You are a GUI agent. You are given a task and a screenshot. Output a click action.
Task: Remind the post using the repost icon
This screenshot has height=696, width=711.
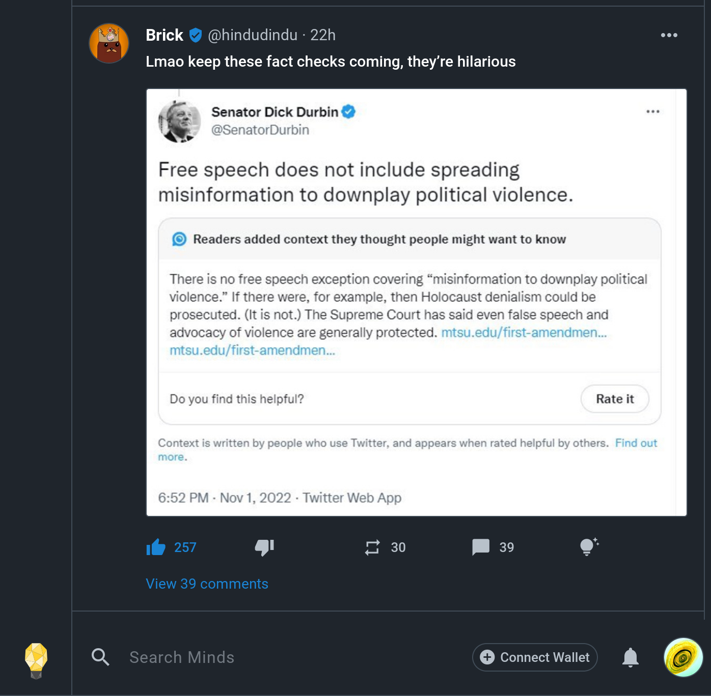pos(372,547)
